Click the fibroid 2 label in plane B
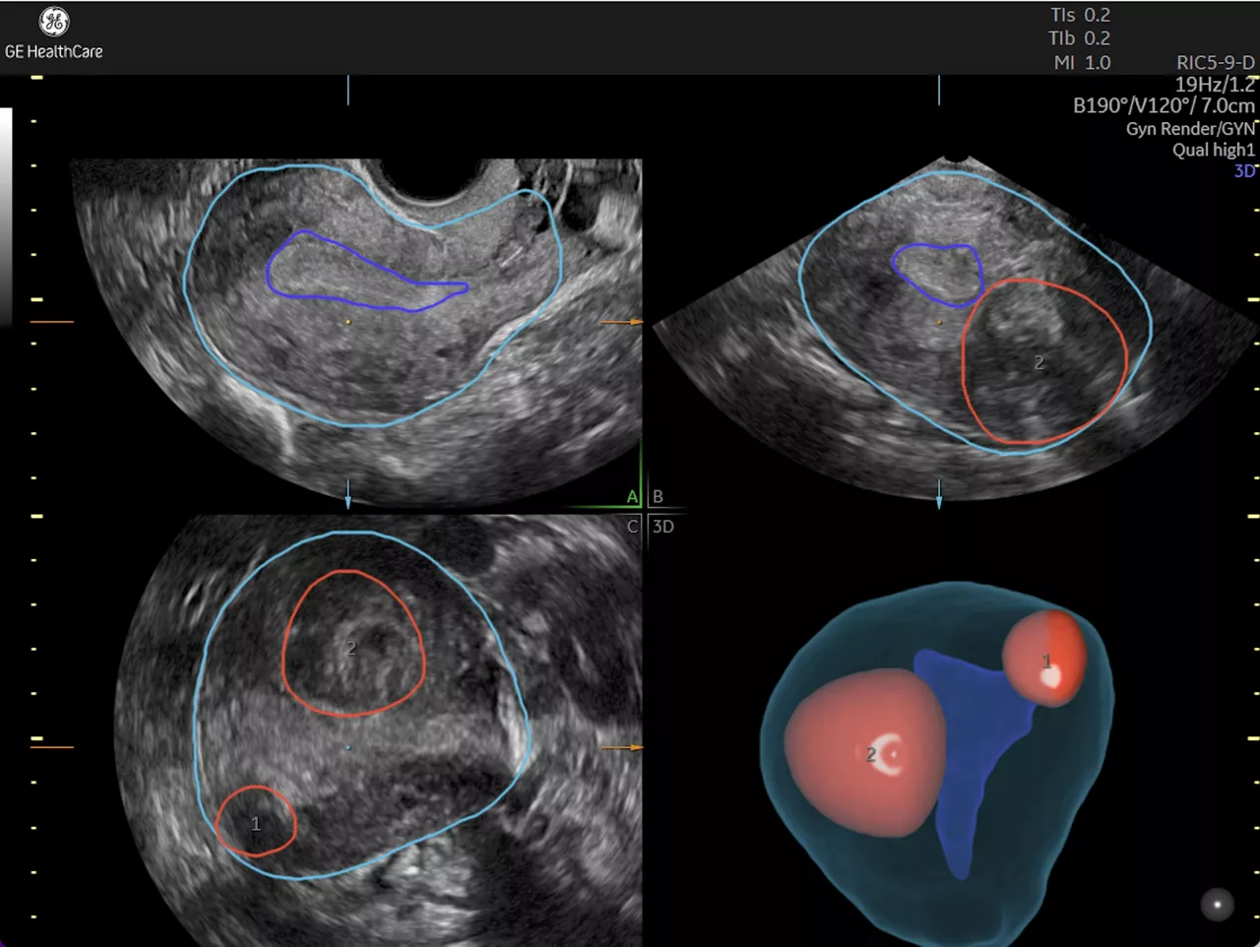This screenshot has height=947, width=1260. coord(1039,363)
